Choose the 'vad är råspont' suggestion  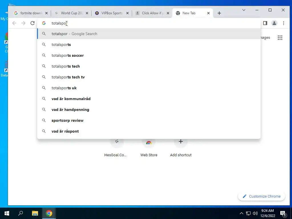[149, 131]
